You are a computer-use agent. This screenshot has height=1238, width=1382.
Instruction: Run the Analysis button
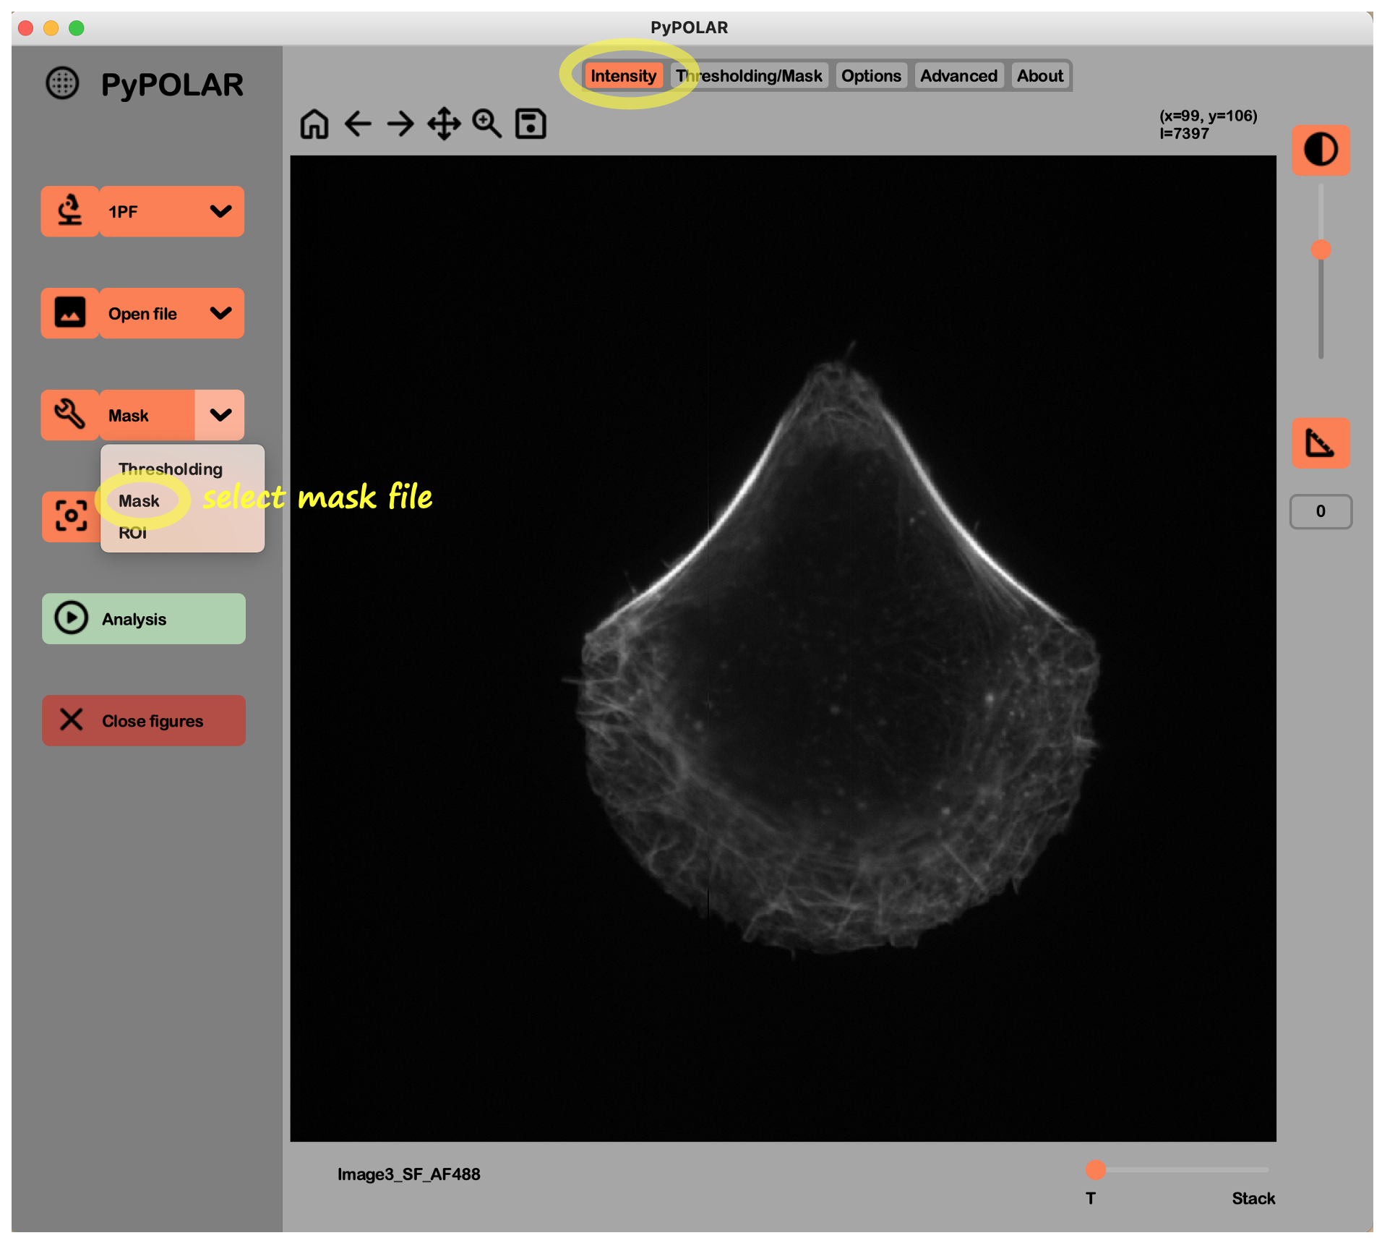(144, 619)
